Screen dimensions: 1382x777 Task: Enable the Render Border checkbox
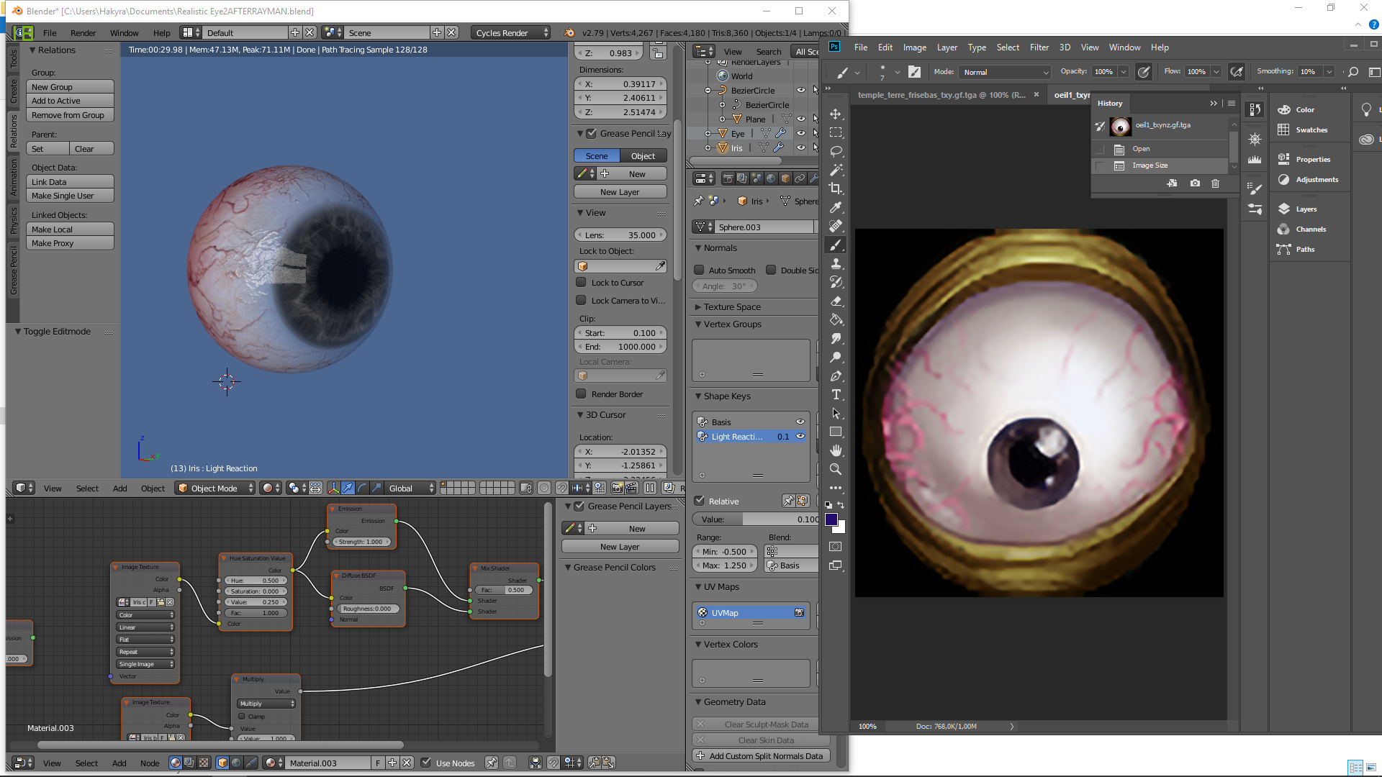click(x=581, y=394)
